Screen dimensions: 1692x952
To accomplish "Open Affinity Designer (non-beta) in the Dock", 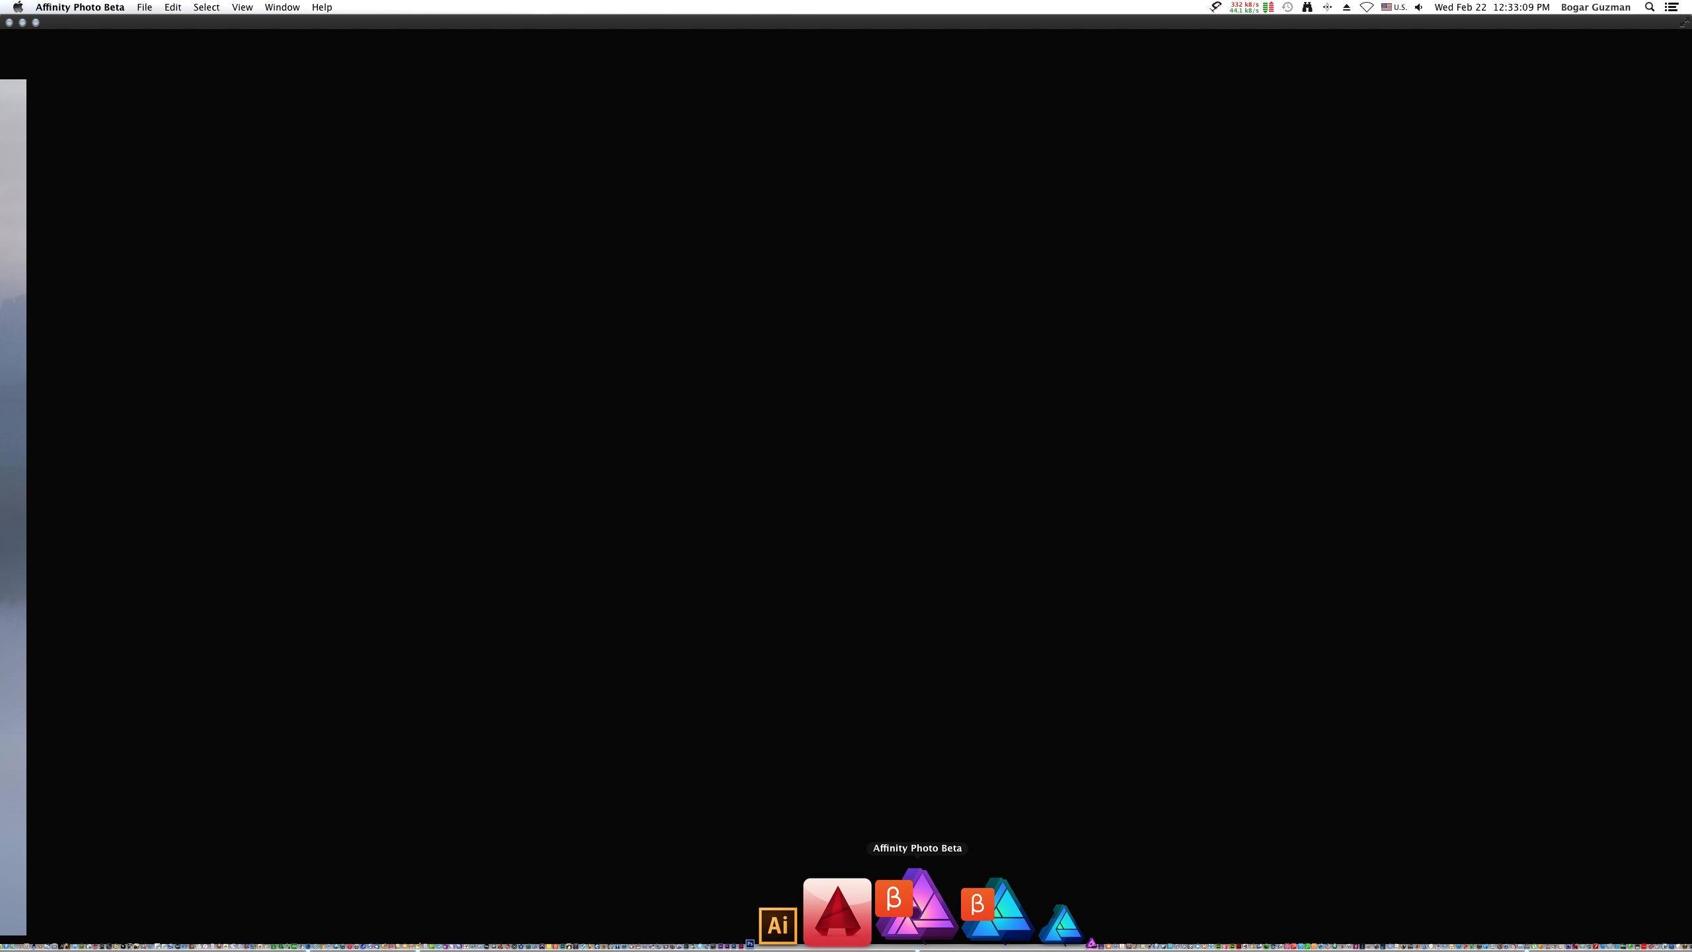I will coord(1061,924).
